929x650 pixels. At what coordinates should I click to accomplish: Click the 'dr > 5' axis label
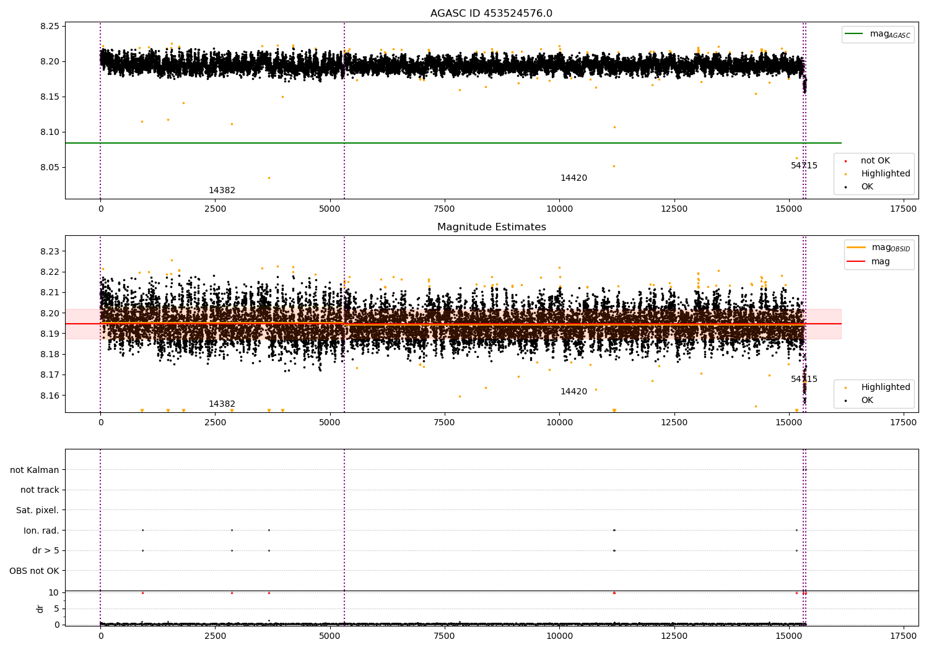pyautogui.click(x=46, y=550)
